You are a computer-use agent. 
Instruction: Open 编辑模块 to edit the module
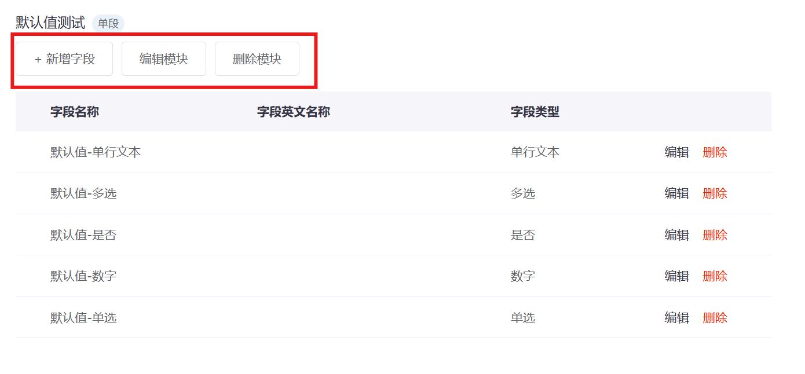[164, 59]
